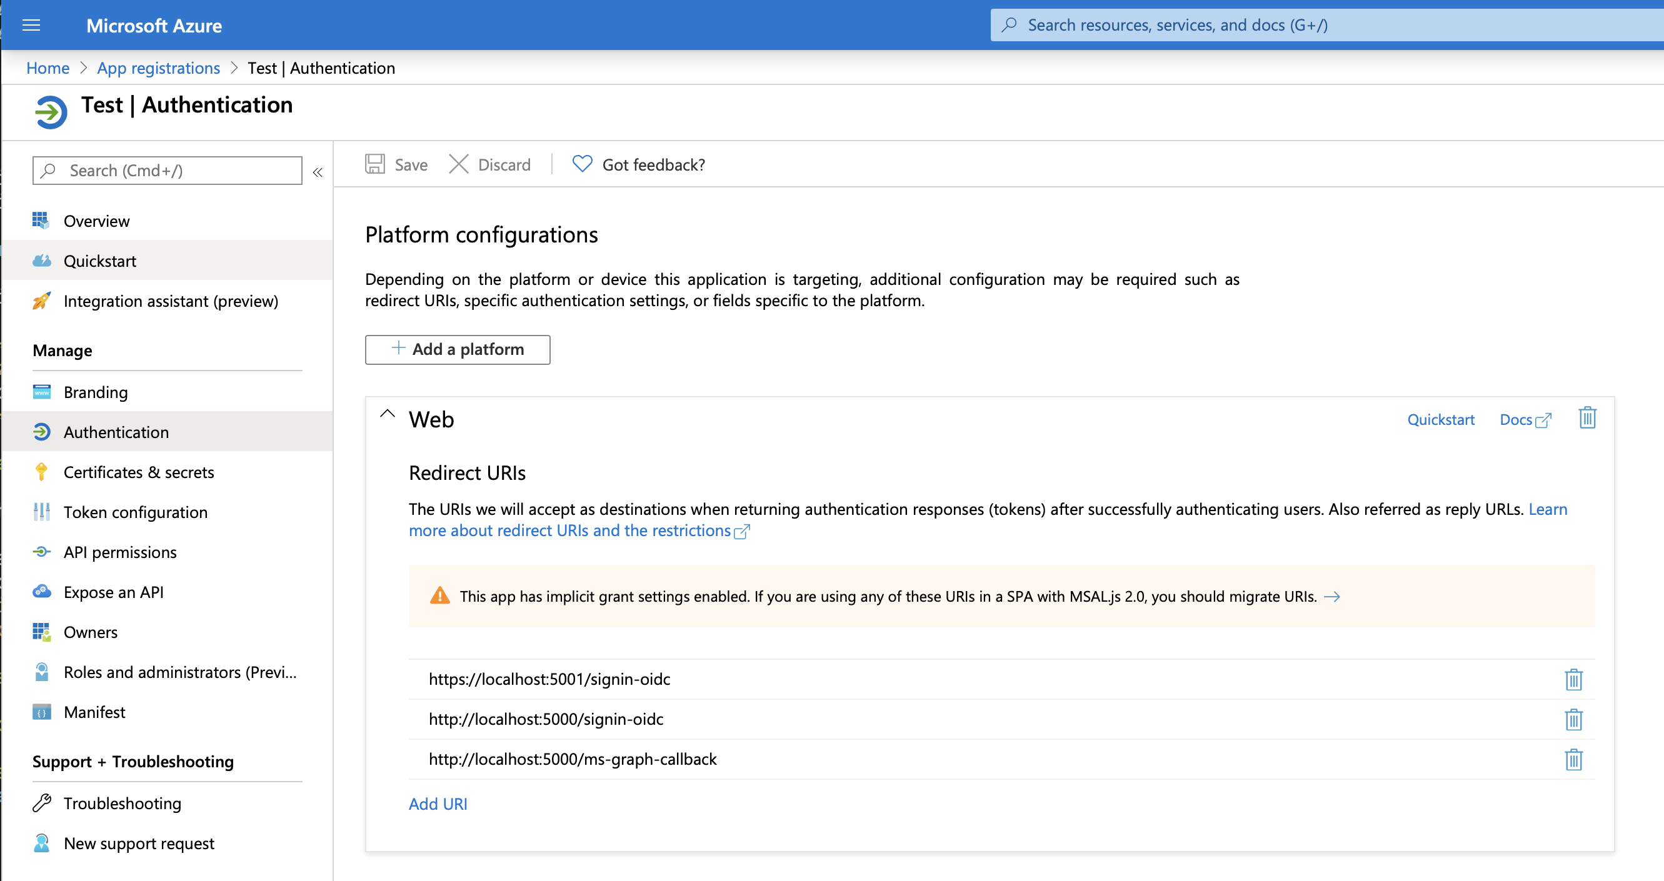Click the Roles and administrators icon

pyautogui.click(x=41, y=672)
